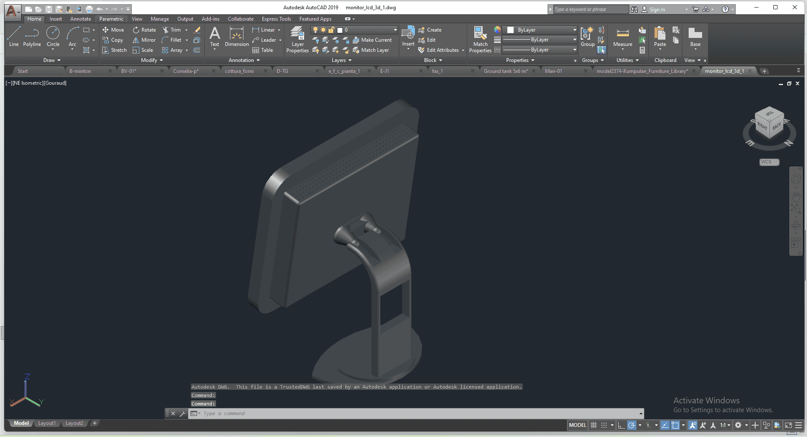Toggle drawing grid display in status bar
Screen dimensions: 807x437
[594, 425]
